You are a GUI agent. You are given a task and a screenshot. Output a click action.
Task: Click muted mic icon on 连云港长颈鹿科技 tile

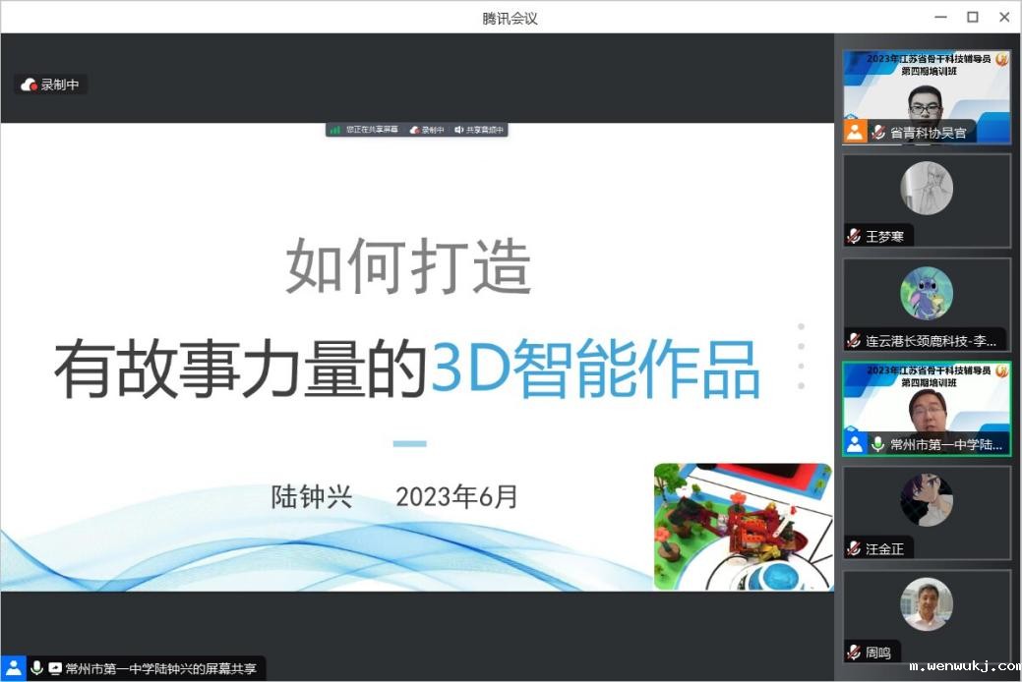(x=854, y=341)
